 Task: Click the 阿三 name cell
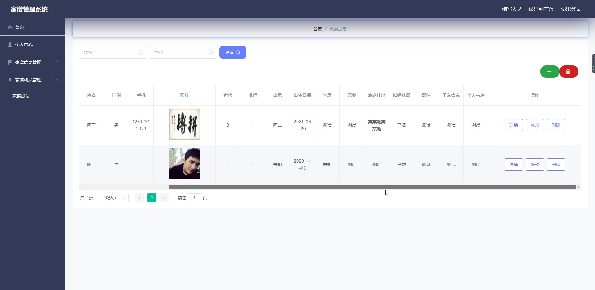point(91,125)
